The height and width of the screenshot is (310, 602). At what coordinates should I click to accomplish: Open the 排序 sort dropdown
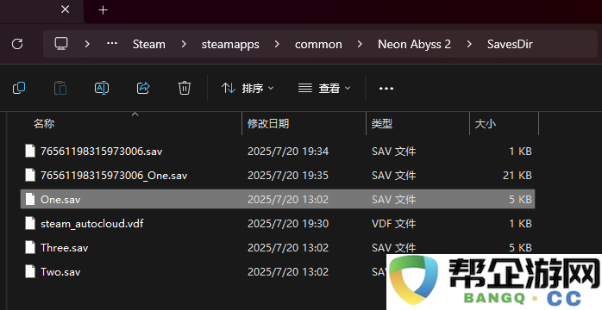pos(248,88)
